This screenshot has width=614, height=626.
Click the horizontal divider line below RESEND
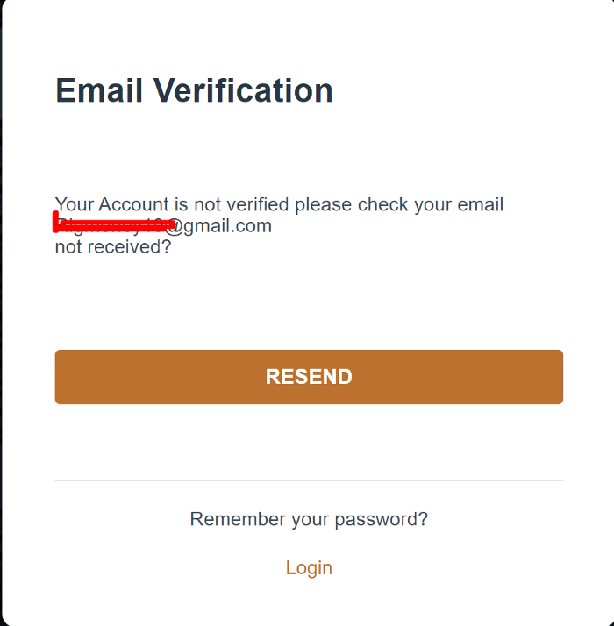[309, 480]
